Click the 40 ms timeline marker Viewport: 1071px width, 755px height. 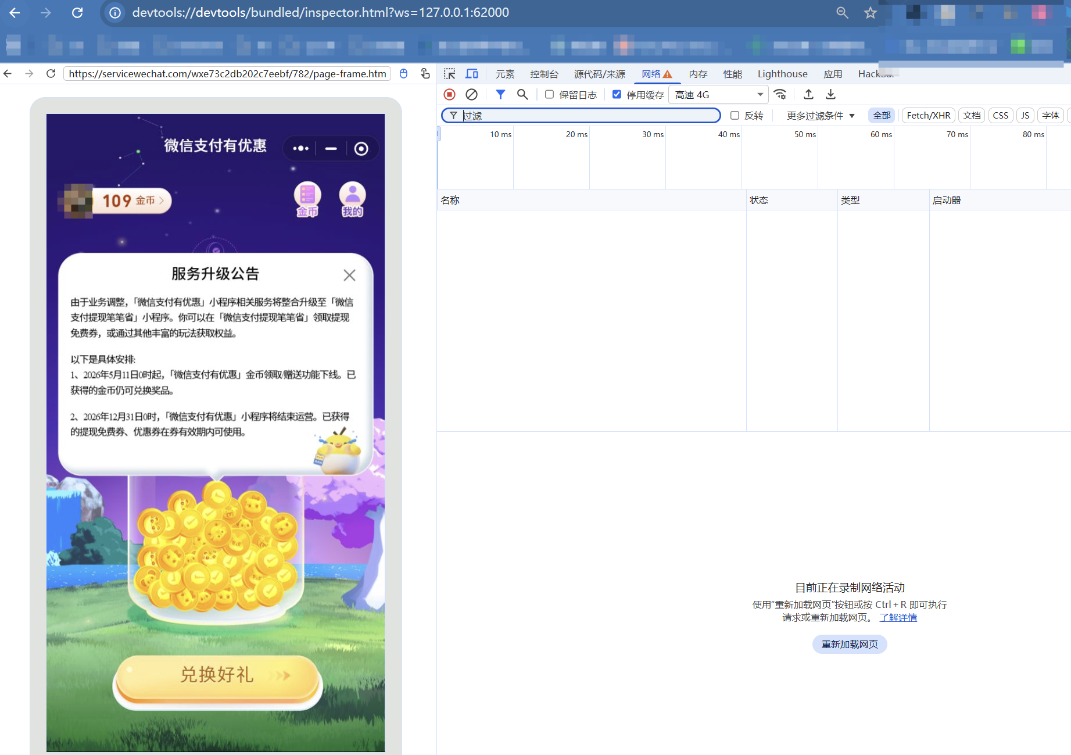point(729,134)
